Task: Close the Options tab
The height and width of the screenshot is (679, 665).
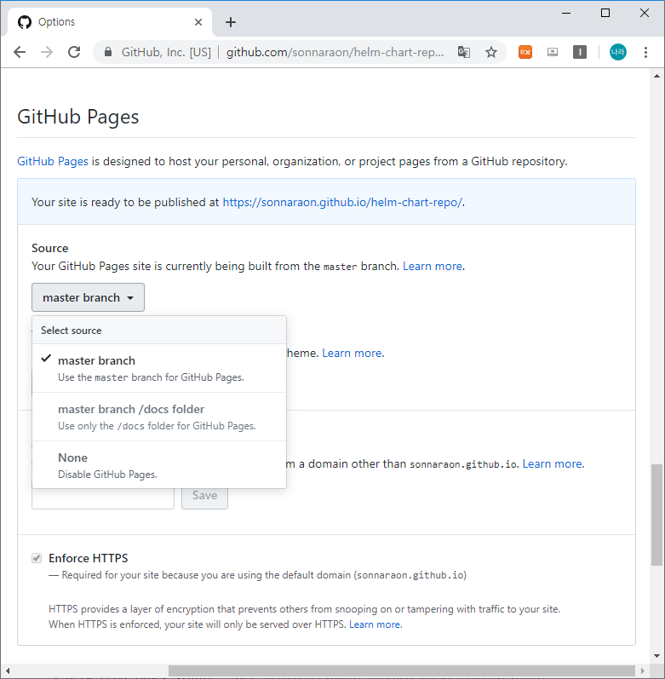Action: point(198,22)
